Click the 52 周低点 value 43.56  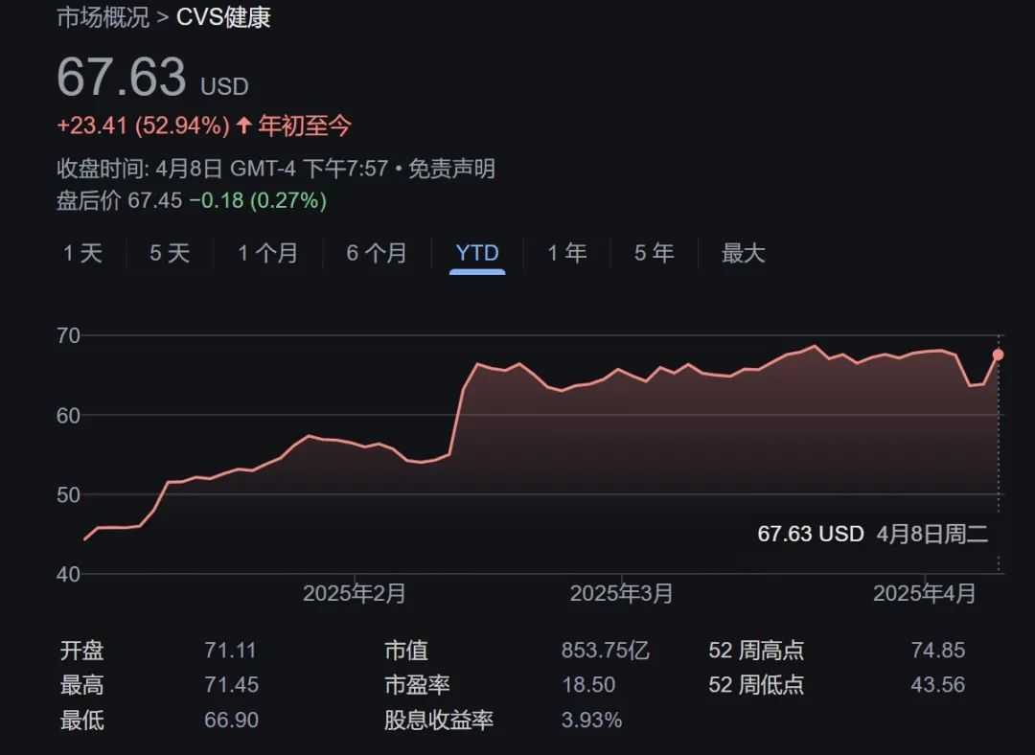pyautogui.click(x=938, y=684)
